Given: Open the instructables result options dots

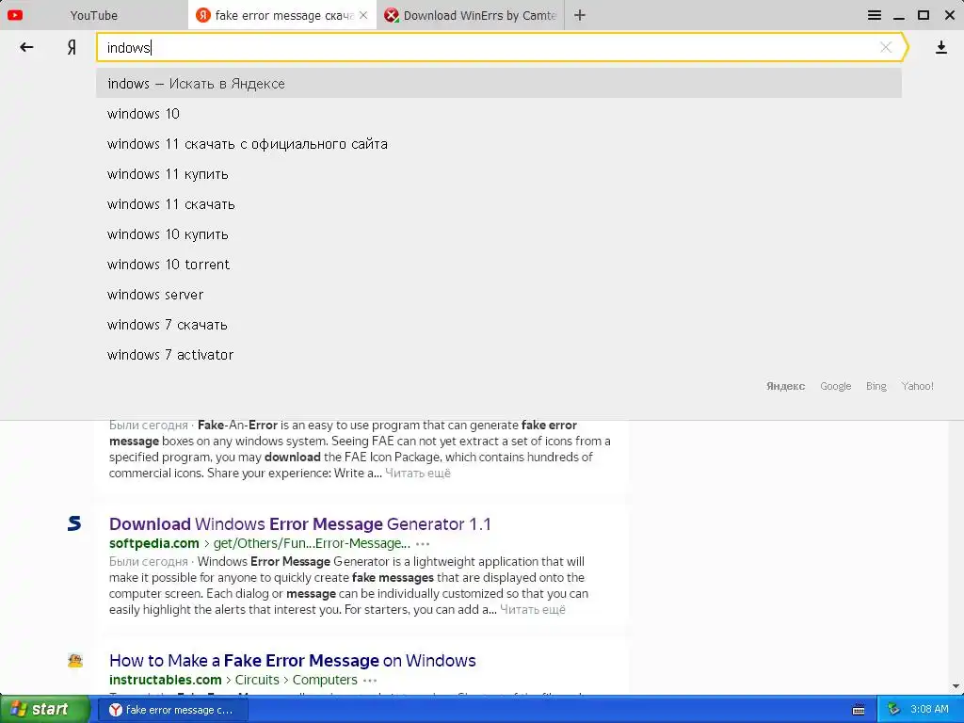Looking at the screenshot, I should 370,680.
